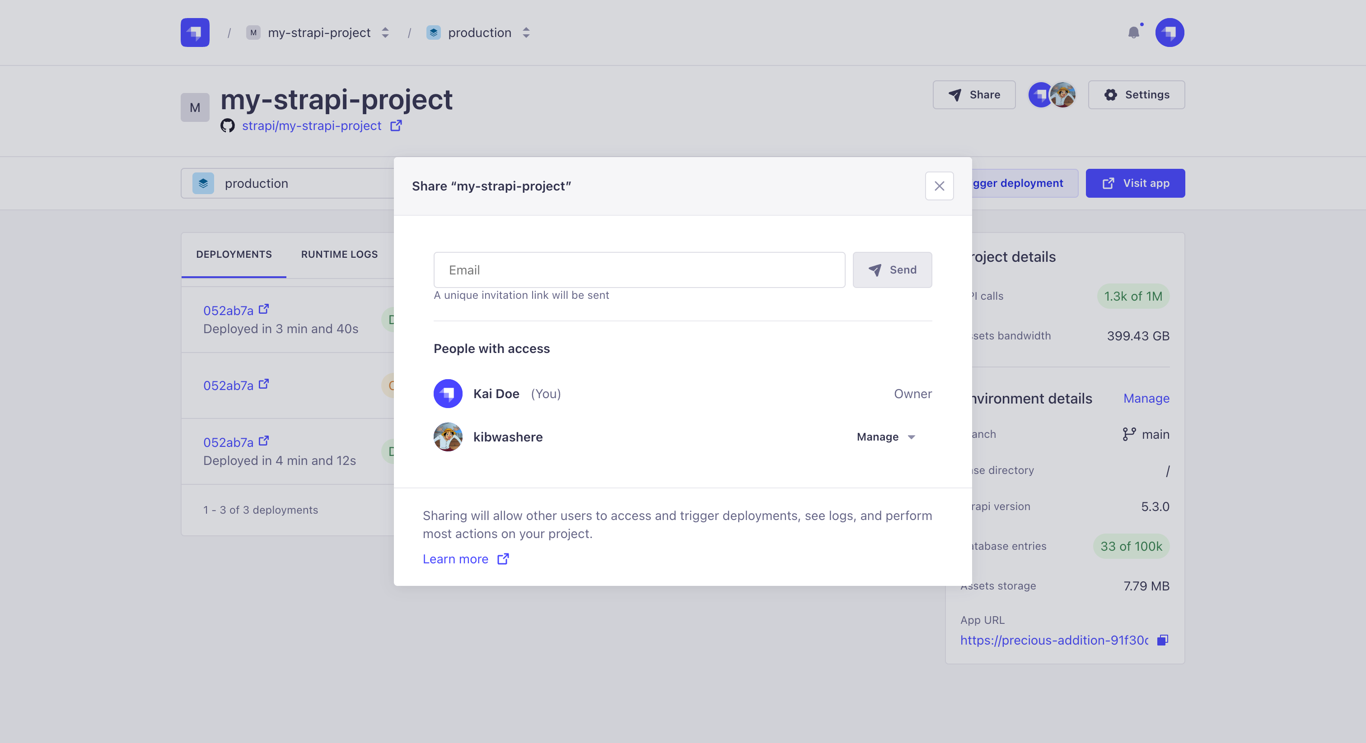Image resolution: width=1366 pixels, height=743 pixels.
Task: Click the Strapi Cloud logo in breadcrumb
Action: point(194,33)
